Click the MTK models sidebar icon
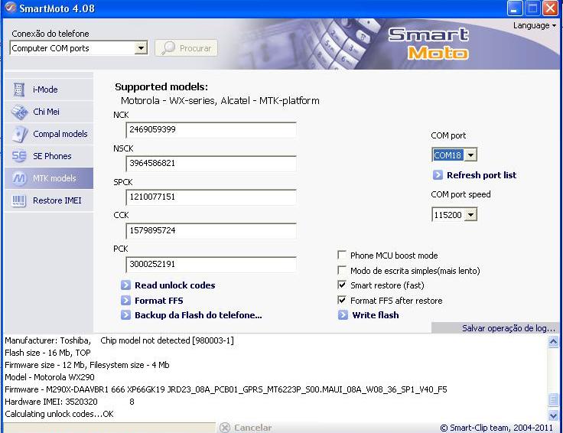This screenshot has width=563, height=433. [x=19, y=178]
